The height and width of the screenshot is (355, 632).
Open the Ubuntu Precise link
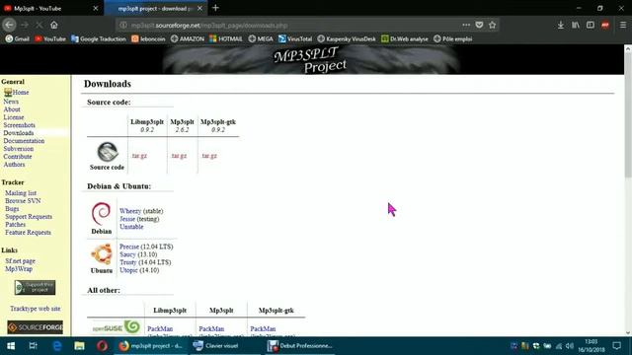click(129, 247)
